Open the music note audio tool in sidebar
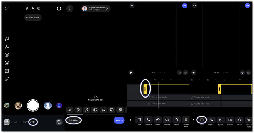 coord(7,39)
